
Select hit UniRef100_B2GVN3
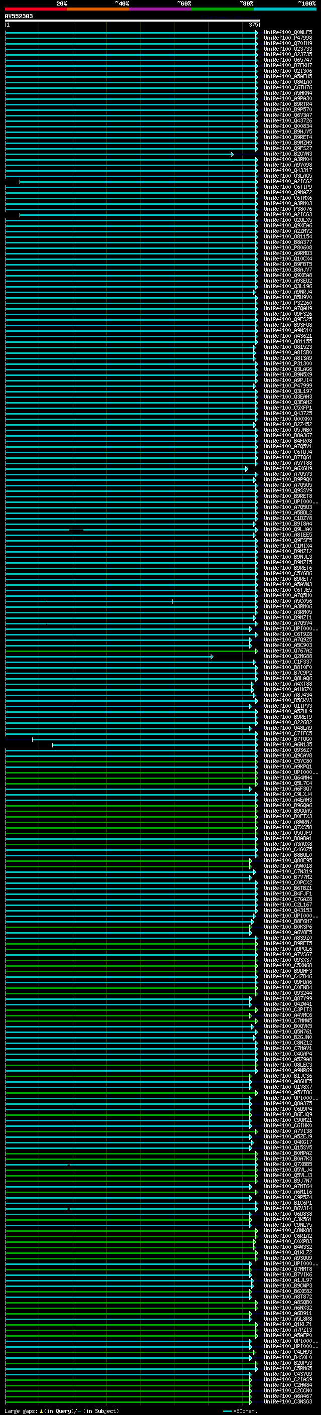[x=287, y=154]
